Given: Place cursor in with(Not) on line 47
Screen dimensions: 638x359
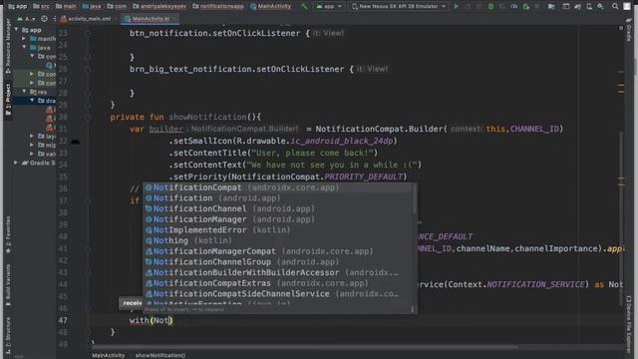Looking at the screenshot, I should pos(152,320).
